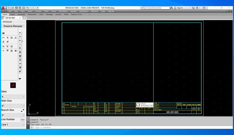234x135 pixels.
Task: Click the pink Line Number lines icon
Action: (23, 120)
